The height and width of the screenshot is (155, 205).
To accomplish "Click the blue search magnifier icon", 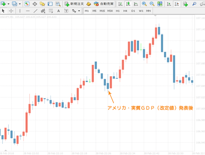I will 194,4.
